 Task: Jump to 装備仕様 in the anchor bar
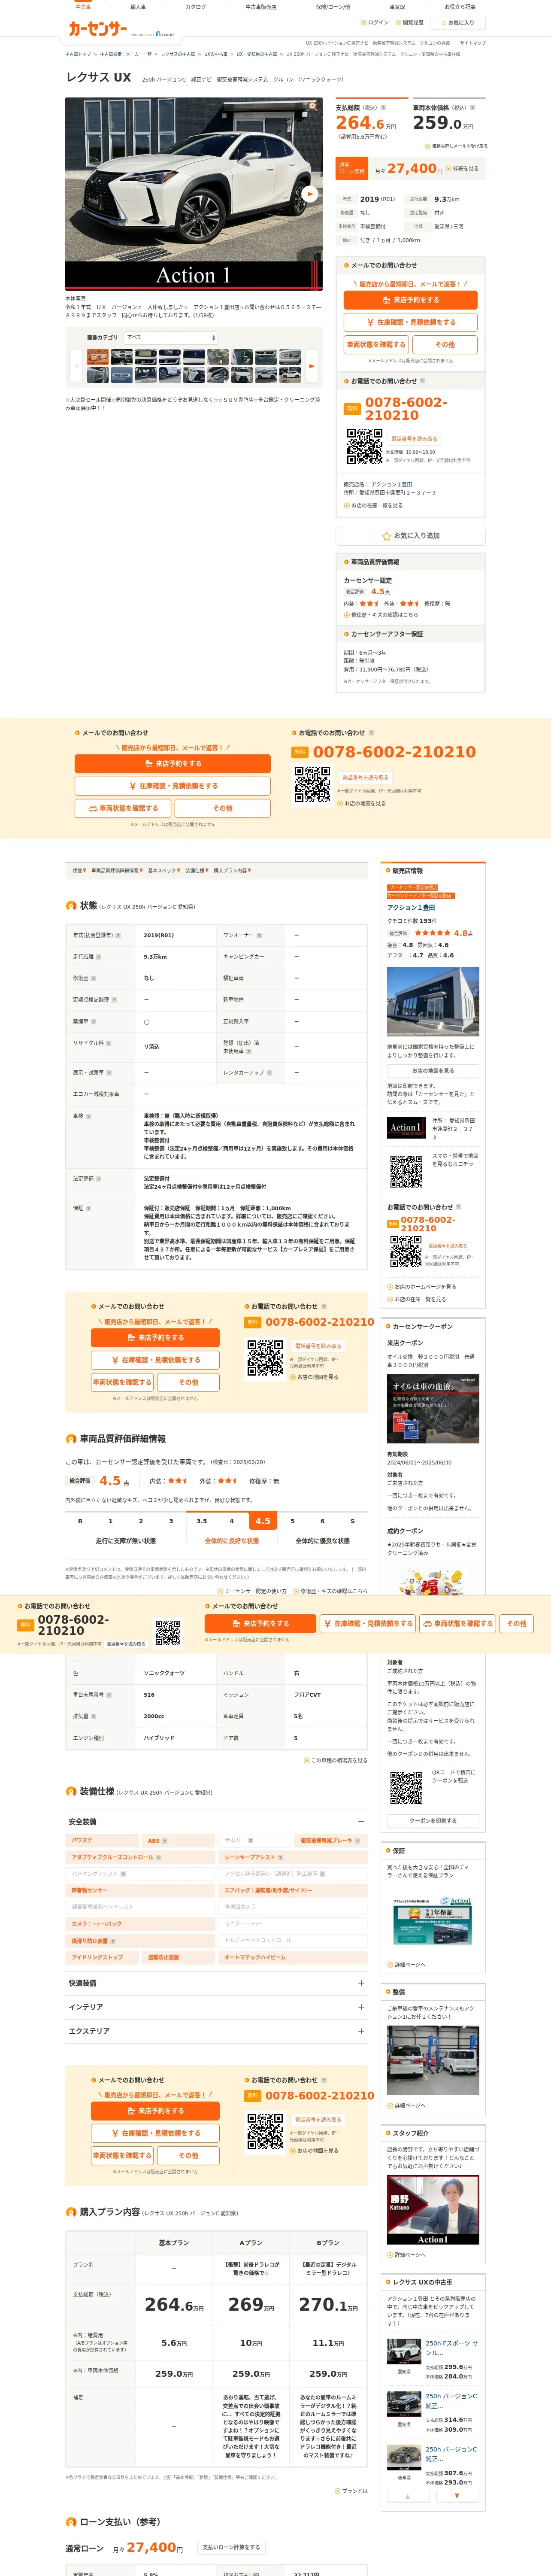pos(197,871)
